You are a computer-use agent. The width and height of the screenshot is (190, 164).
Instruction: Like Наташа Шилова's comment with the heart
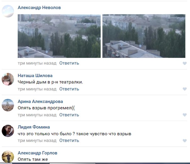185,89
